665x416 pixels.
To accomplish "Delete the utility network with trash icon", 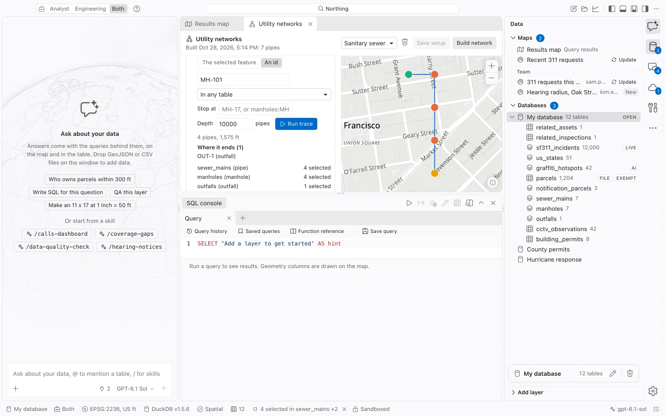I will click(405, 43).
